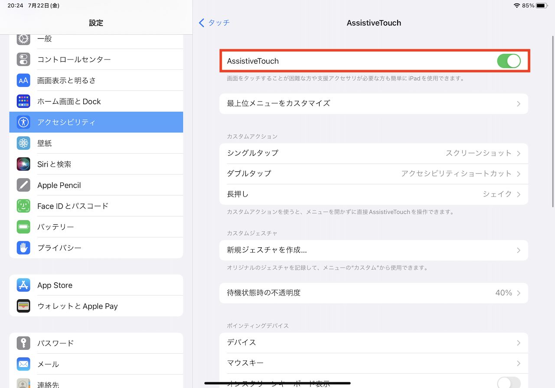Tap the home indicator bar
The width and height of the screenshot is (555, 388).
277,383
